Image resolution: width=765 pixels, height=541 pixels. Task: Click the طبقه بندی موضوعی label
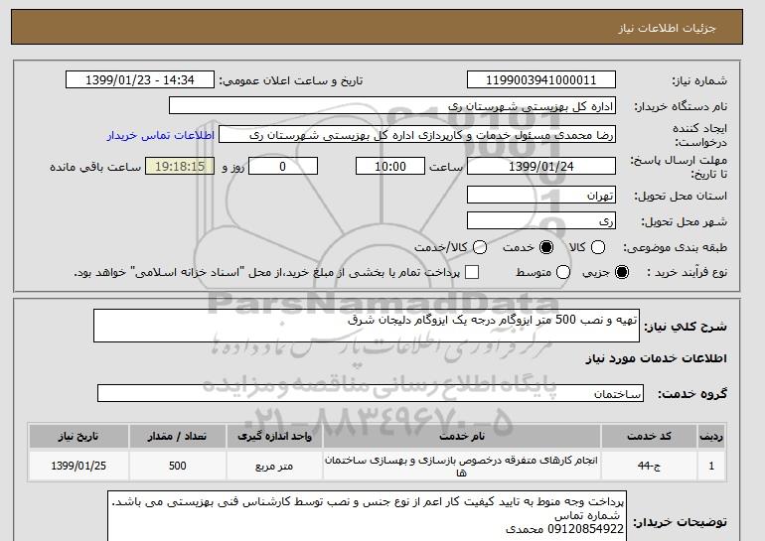[675, 247]
